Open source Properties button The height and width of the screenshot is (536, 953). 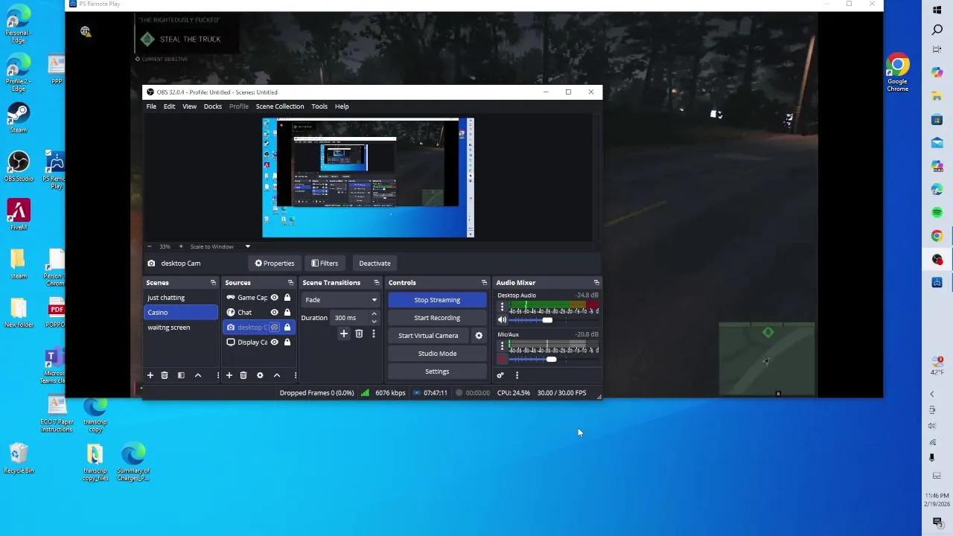pyautogui.click(x=275, y=263)
